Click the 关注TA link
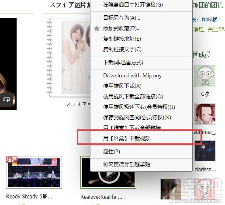 pos(216,30)
